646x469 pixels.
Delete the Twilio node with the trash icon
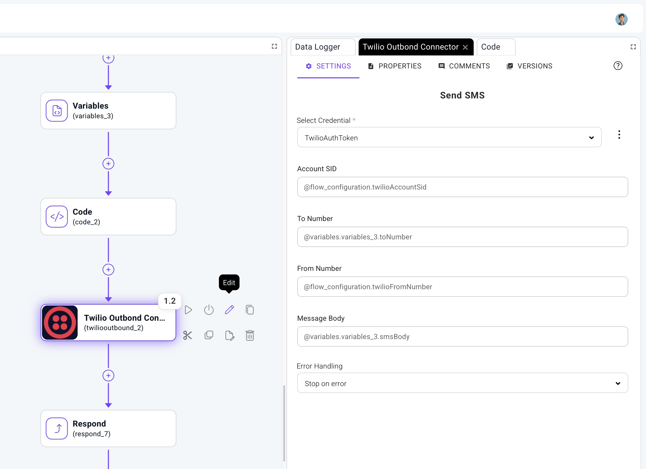(x=250, y=335)
